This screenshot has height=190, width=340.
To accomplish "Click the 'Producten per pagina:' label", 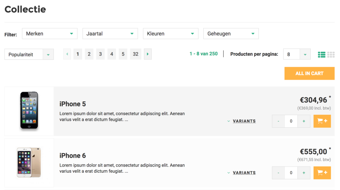I will click(254, 54).
